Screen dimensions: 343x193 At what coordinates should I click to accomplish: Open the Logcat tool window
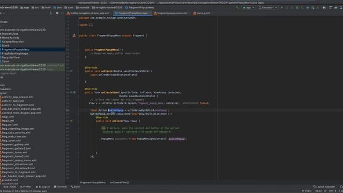[43, 187]
